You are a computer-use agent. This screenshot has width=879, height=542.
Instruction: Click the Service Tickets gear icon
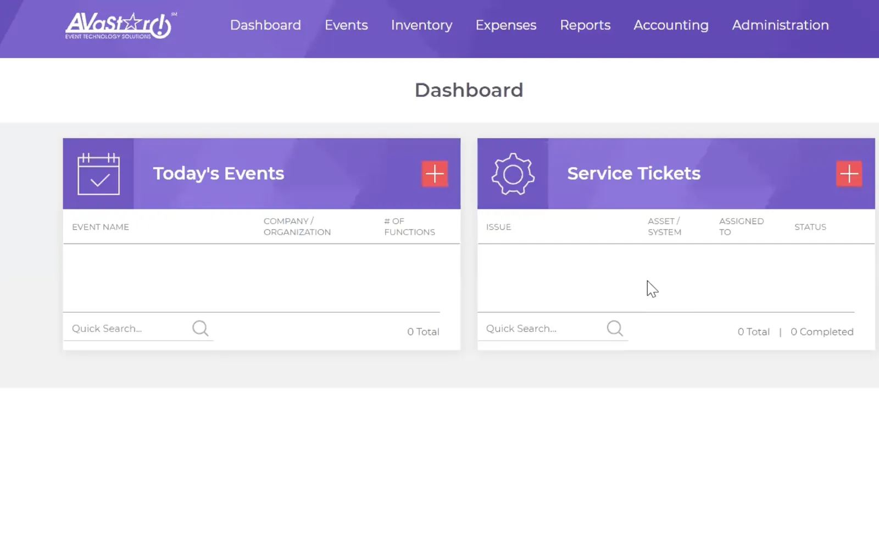(513, 174)
